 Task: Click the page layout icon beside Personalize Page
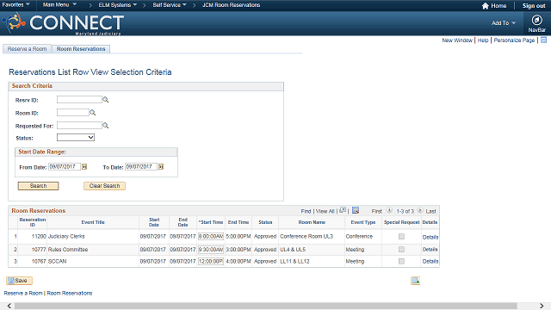(543, 40)
